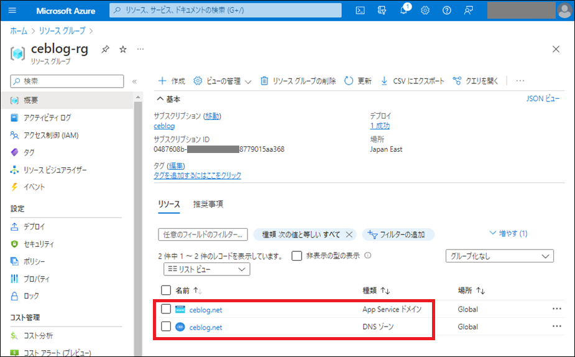
Task: Toggle 非表示の型の表示 checkbox
Action: [x=297, y=256]
